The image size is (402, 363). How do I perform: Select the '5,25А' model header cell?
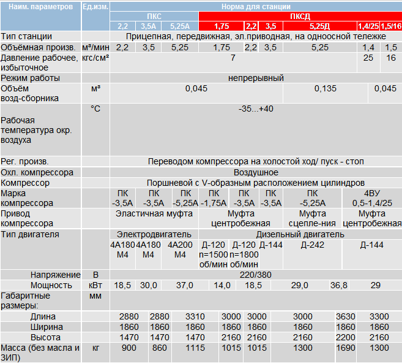point(180,26)
